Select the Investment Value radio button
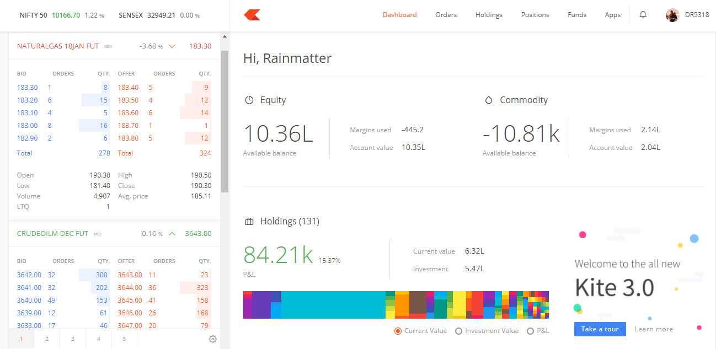Screen dimensions: 716x349 [458, 331]
